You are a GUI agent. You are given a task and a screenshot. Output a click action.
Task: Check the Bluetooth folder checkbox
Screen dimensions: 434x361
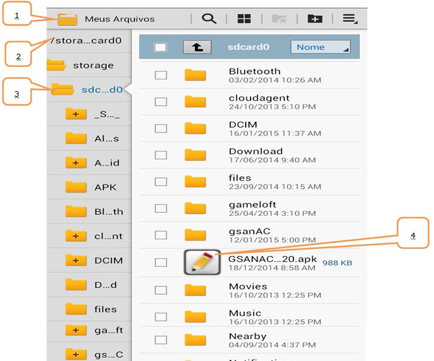[161, 75]
